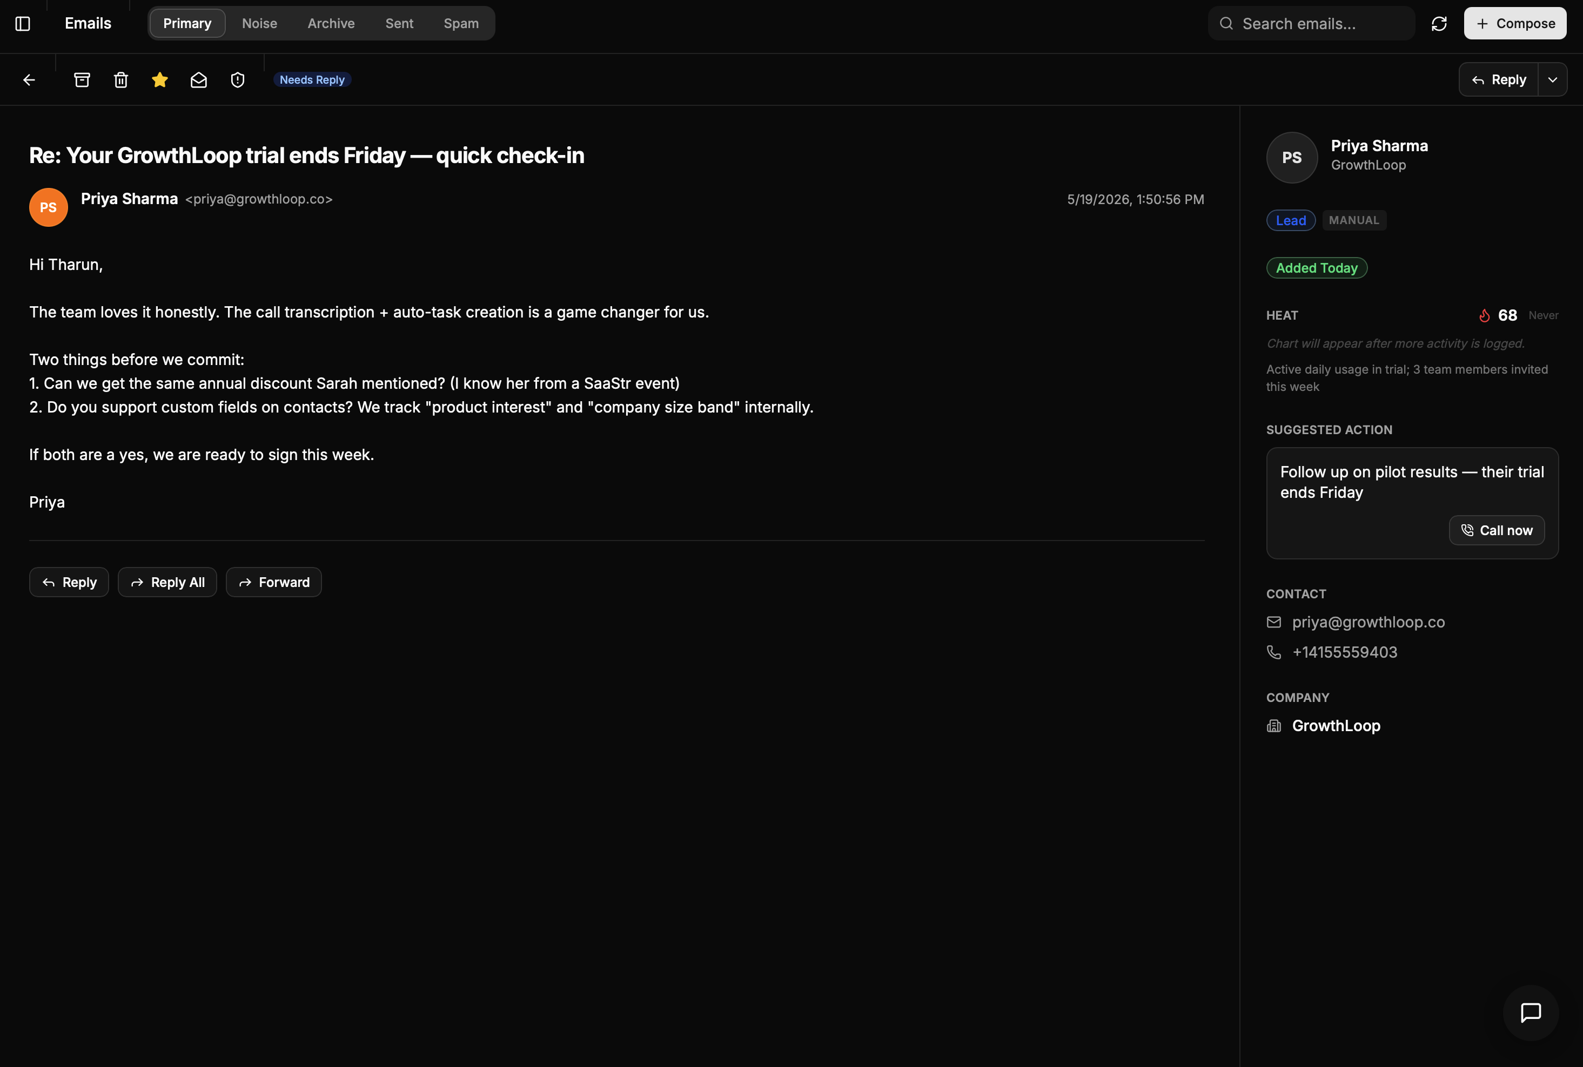This screenshot has height=1067, width=1583.
Task: Click the heat score 68
Action: coord(1507,315)
